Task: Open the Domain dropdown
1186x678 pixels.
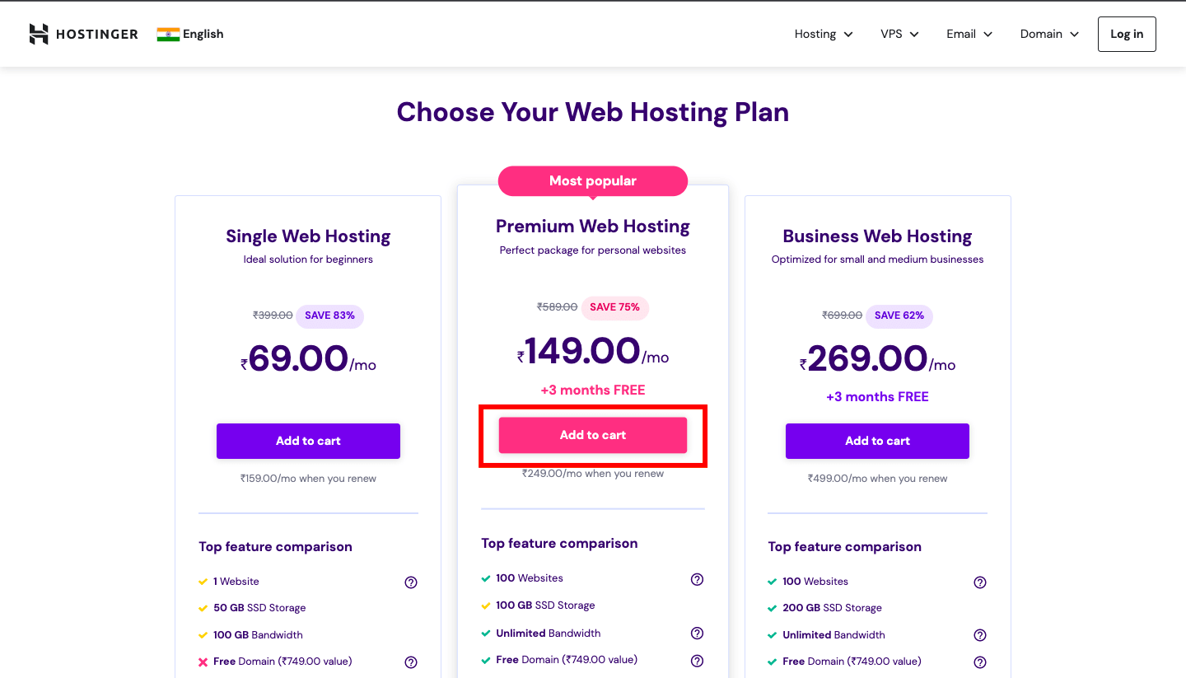Action: [x=1048, y=34]
